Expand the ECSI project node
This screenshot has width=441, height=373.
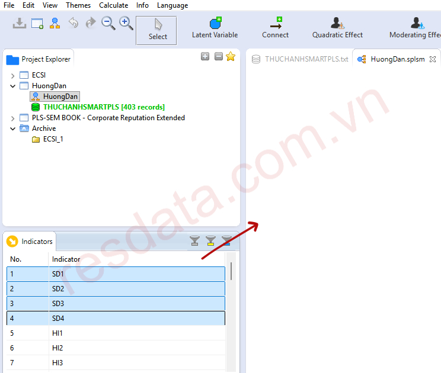[13, 75]
